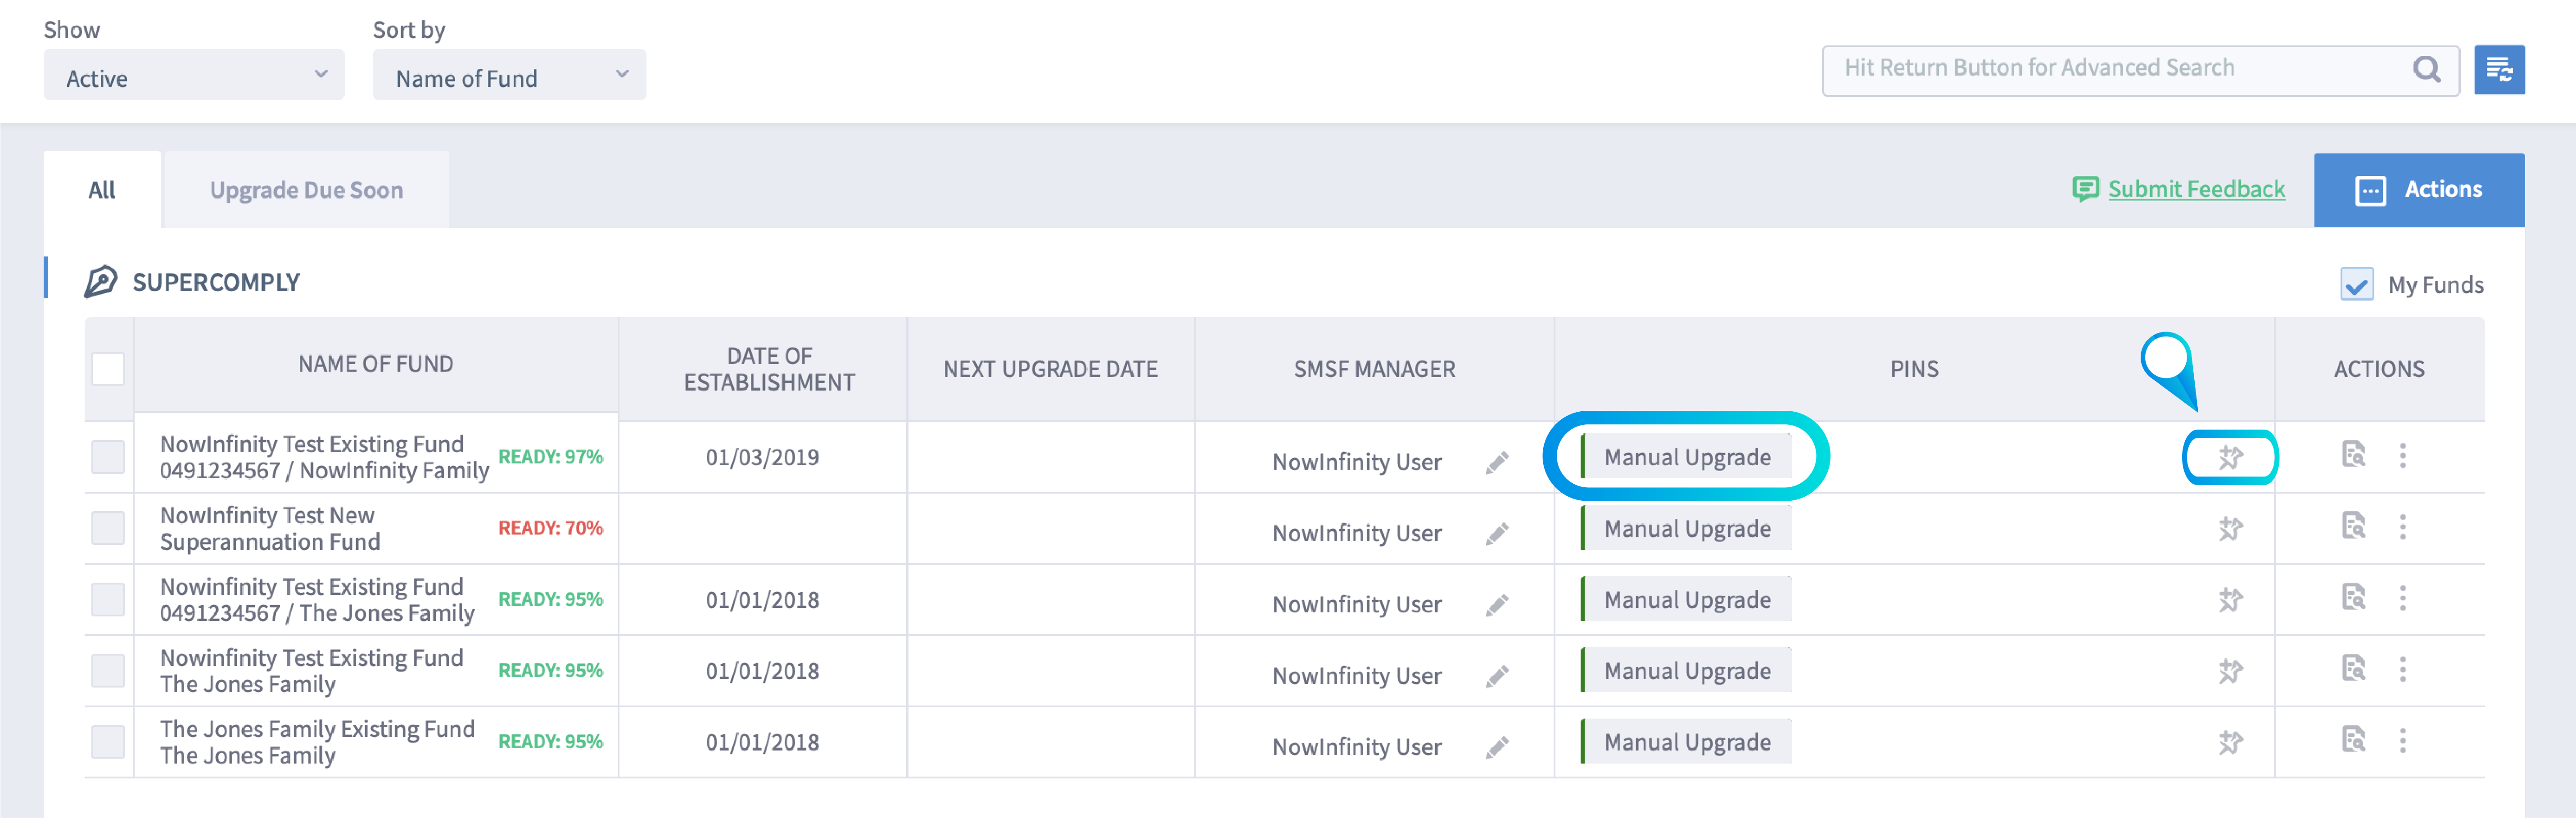Viewport: 2576px width, 818px height.
Task: Click Manual Upgrade for Nowinfinity Test Existing Jones row
Action: click(1686, 670)
